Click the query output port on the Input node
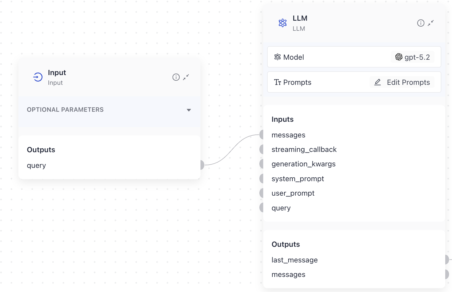 [201, 165]
